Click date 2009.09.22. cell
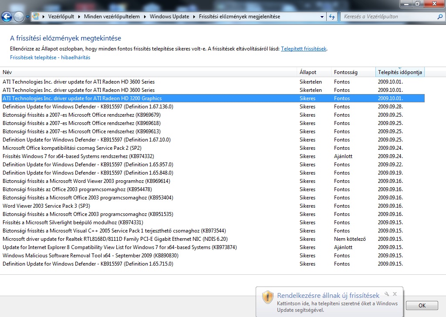Image resolution: width=446 pixels, height=317 pixels. point(390,164)
